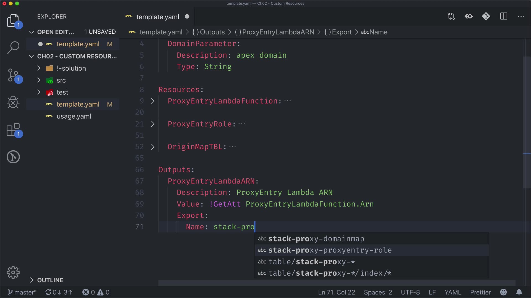
Task: Open the Source Control view
Action: point(13,75)
